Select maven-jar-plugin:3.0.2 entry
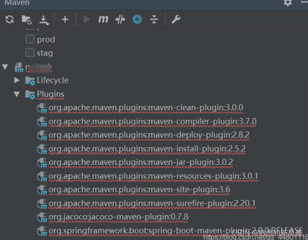Viewport: 308px width, 240px height. click(x=141, y=162)
